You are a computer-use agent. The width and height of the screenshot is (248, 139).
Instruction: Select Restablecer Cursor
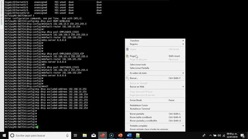pyautogui.click(x=155, y=105)
